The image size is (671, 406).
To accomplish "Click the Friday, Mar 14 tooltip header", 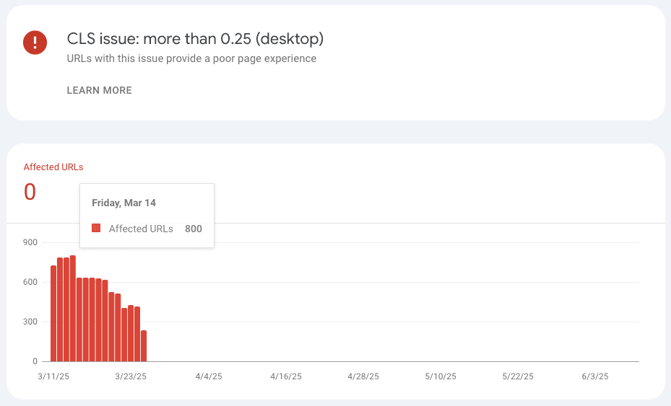I will tap(124, 203).
